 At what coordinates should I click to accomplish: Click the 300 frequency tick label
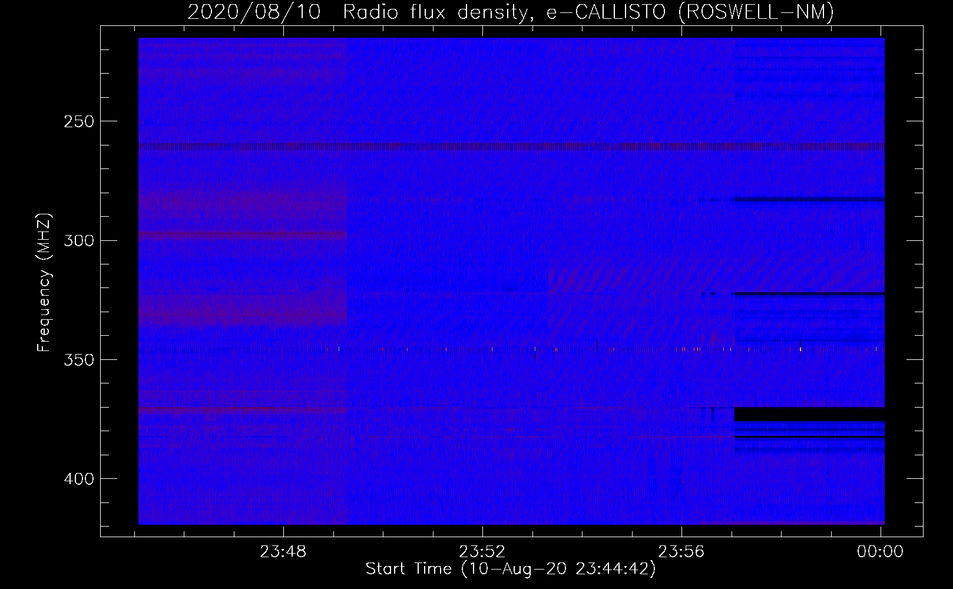[79, 240]
